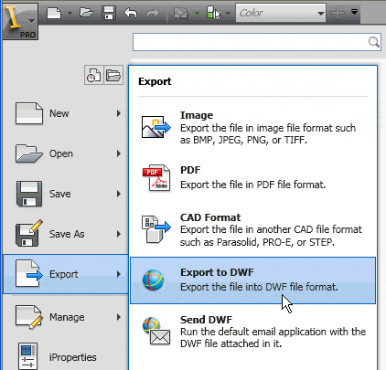
Task: Open the Inventor PRO application menu button
Action: pyautogui.click(x=20, y=21)
